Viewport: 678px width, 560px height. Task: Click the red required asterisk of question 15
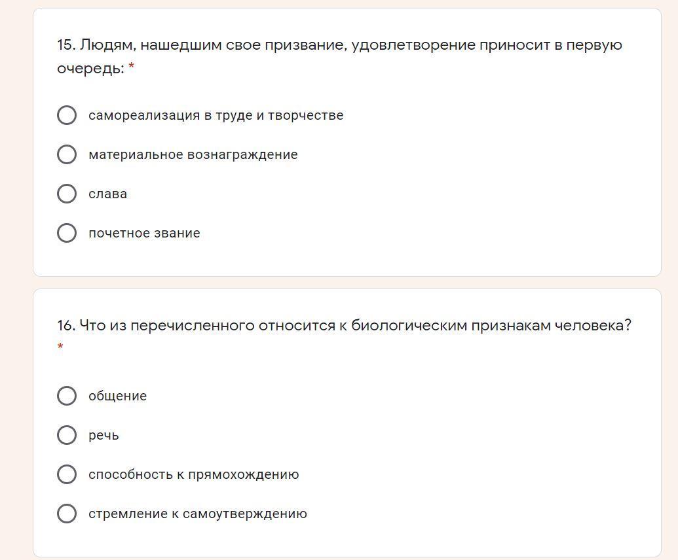132,67
